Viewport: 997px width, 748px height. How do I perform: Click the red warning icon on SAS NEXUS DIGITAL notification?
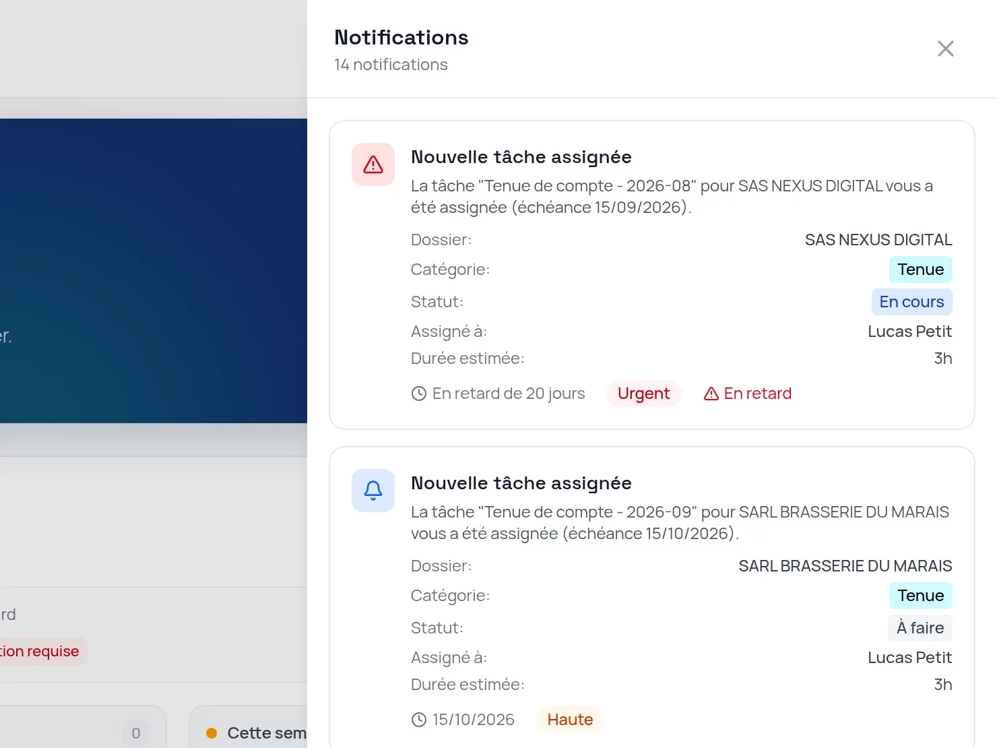(x=373, y=164)
